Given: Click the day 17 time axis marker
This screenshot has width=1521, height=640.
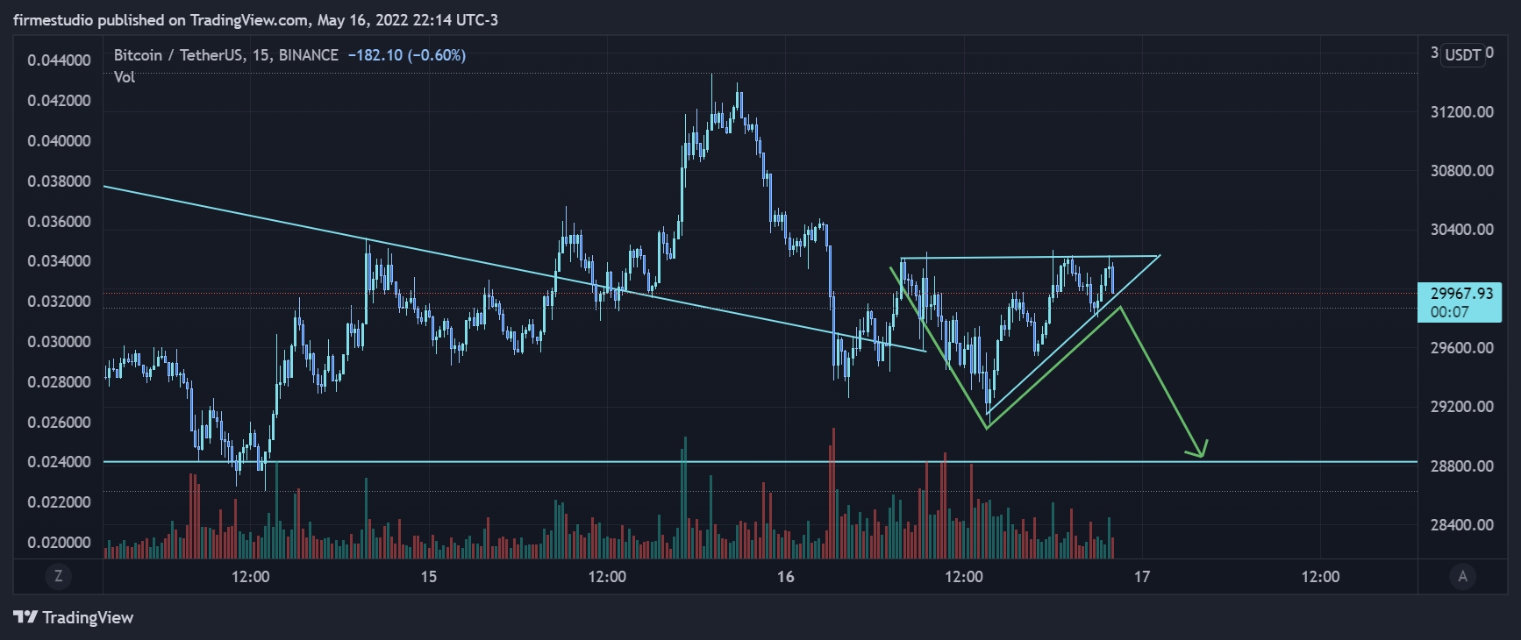Looking at the screenshot, I should (1141, 577).
